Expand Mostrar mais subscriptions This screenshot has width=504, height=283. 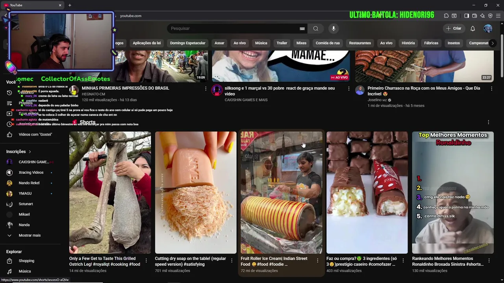(30, 235)
